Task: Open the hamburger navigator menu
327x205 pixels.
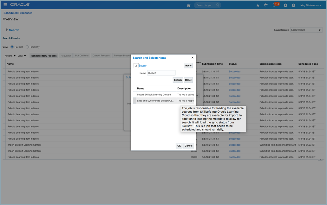Action: pyautogui.click(x=5, y=4)
